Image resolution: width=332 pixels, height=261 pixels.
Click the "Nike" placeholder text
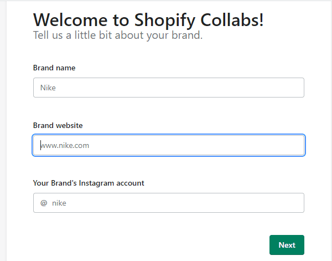(48, 88)
